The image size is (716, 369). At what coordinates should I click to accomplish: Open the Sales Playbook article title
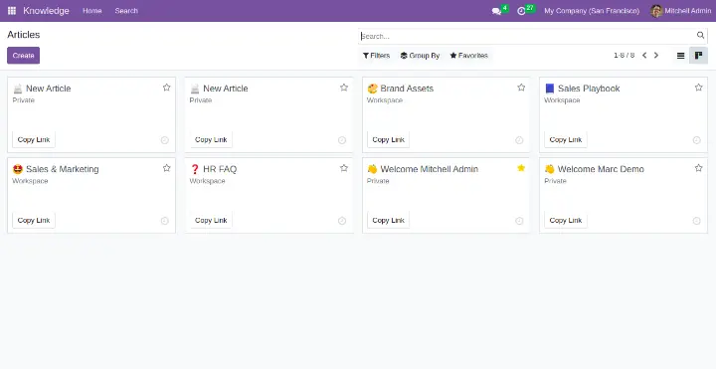tap(589, 89)
